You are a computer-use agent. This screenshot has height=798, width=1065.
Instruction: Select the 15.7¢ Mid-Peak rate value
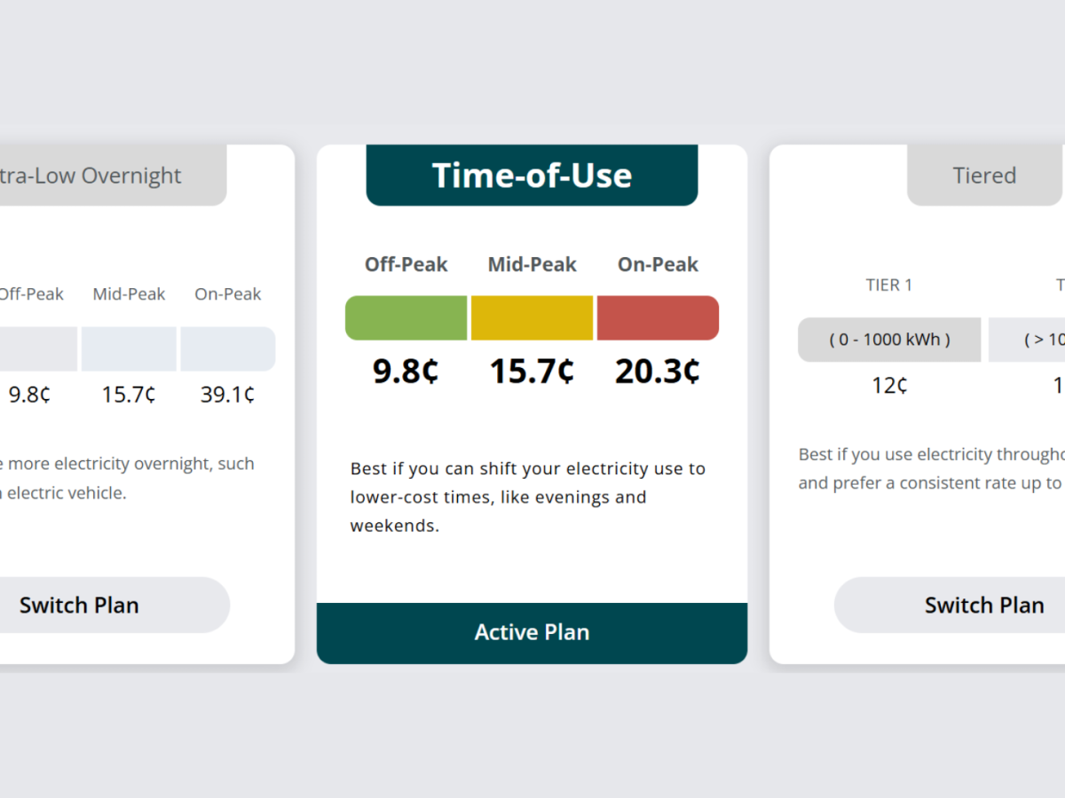click(x=532, y=372)
